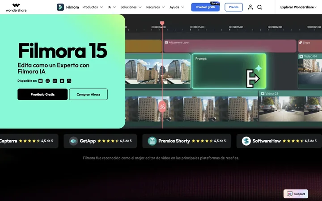Click the Adjustment Layer clip icon
Image resolution: width=322 pixels, height=201 pixels.
click(x=166, y=42)
